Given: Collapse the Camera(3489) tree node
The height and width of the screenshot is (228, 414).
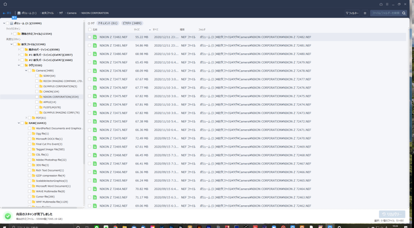Looking at the screenshot, I should [x=26, y=70].
